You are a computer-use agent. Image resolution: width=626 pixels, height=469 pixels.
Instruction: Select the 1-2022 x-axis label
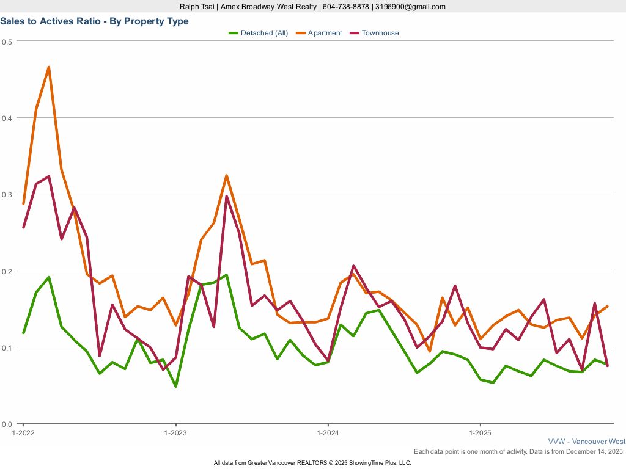[x=24, y=433]
